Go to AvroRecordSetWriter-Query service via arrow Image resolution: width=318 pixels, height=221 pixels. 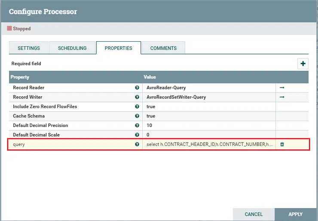(282, 97)
